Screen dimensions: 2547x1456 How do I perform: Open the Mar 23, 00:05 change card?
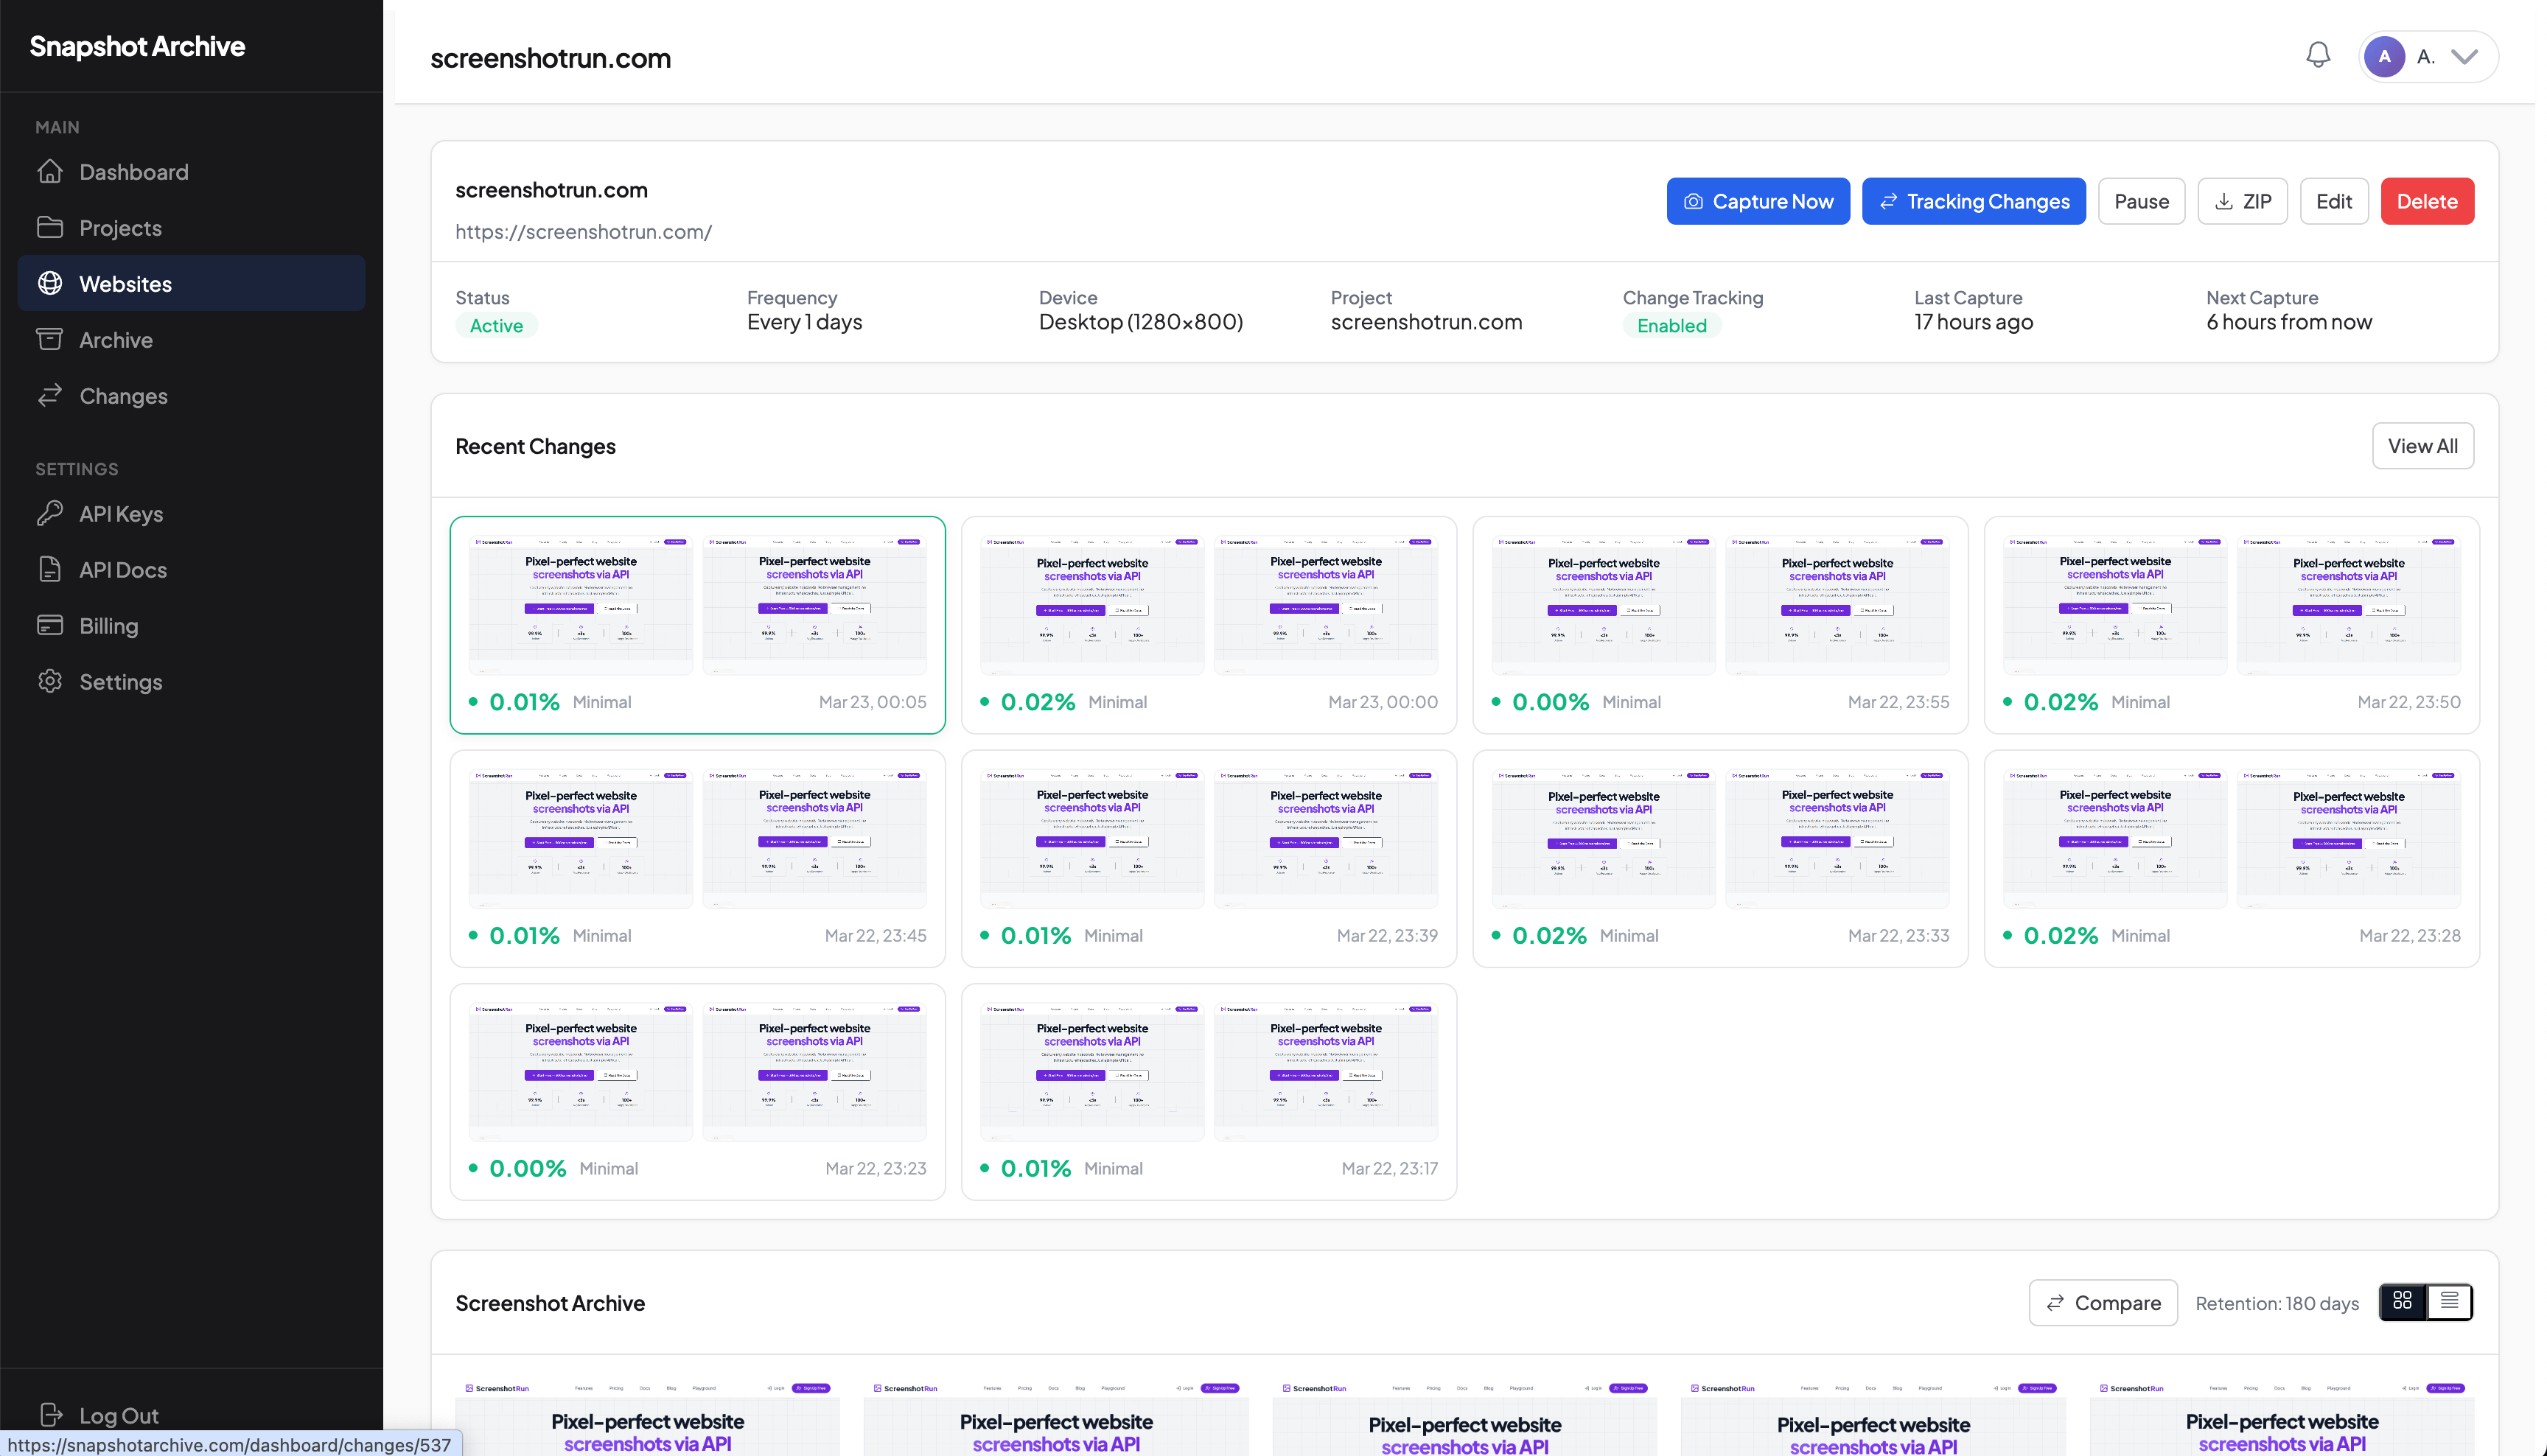click(698, 625)
